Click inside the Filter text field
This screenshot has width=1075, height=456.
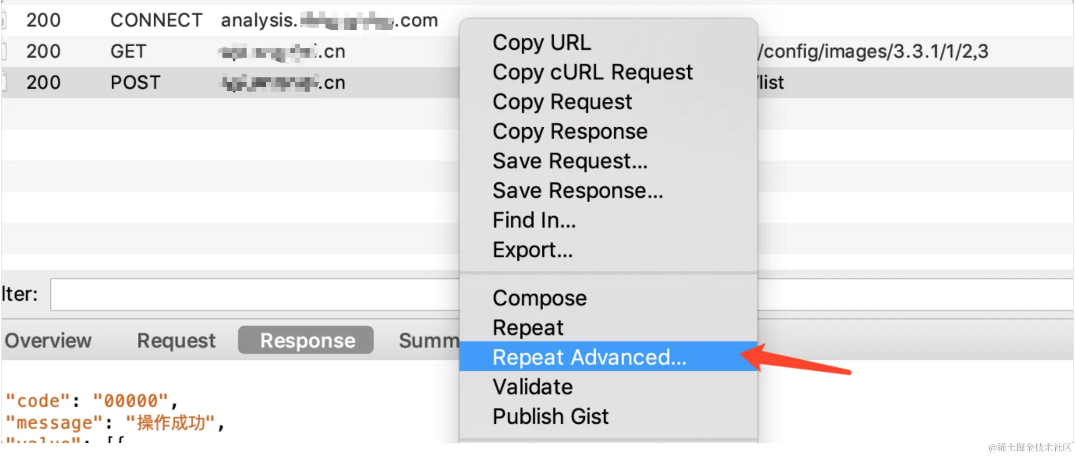click(254, 294)
